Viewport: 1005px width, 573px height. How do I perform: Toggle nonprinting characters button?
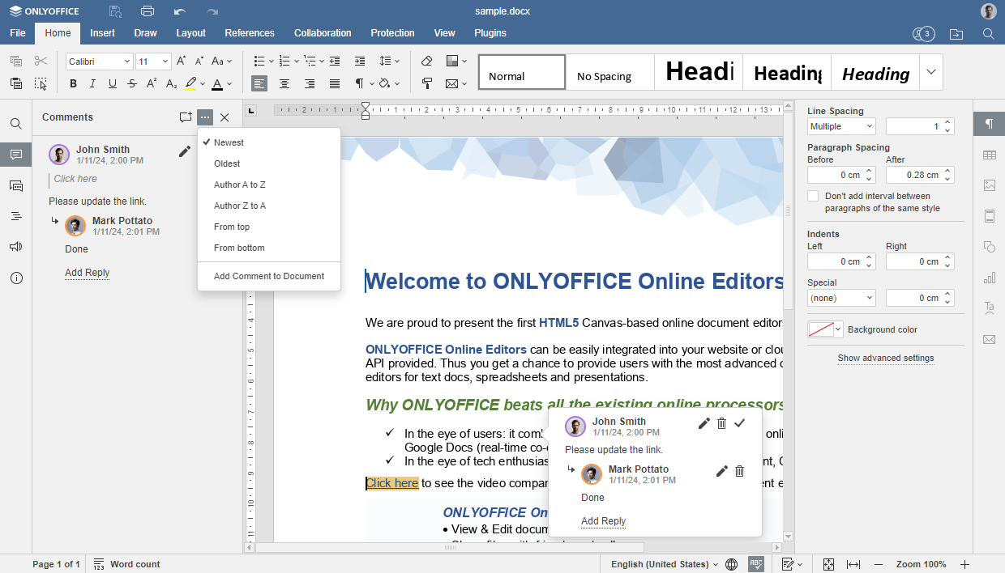(x=360, y=83)
